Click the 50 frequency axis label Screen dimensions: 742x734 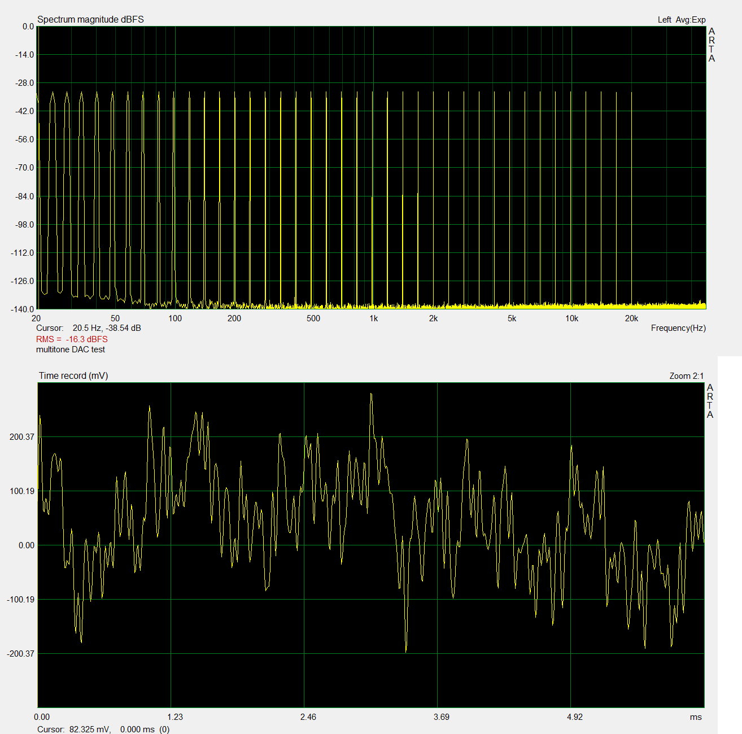tap(115, 318)
